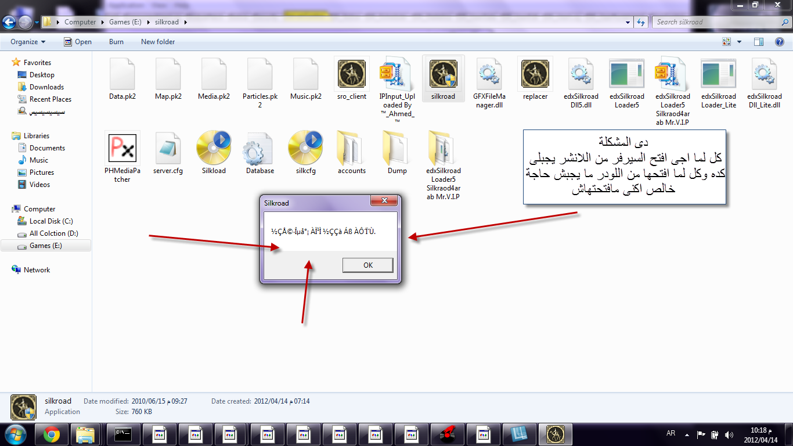Open Explorer help button
The image size is (793, 446).
click(x=780, y=42)
